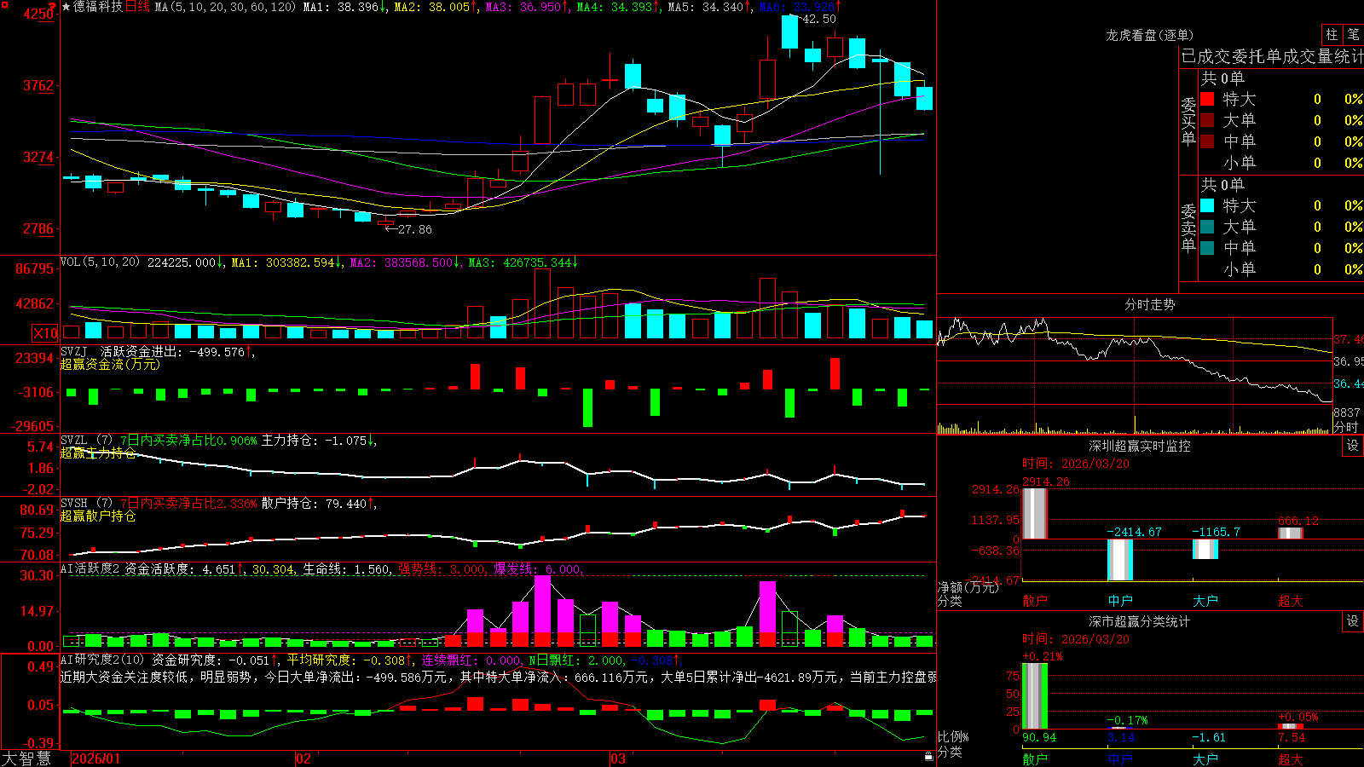This screenshot has width=1364, height=767.
Task: Click the SVSH (7) indicator title
Action: 86,504
